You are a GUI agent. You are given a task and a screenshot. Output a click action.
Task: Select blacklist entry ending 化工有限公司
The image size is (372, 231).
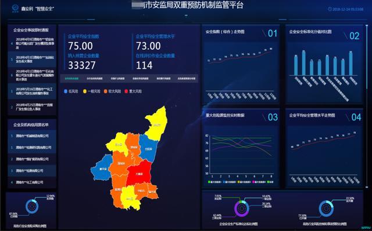coord(32,182)
